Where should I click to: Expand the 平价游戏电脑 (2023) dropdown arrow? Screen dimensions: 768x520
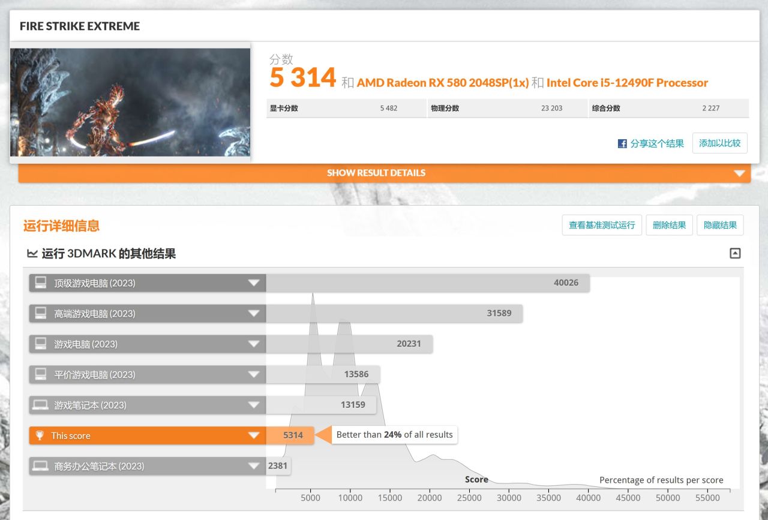coord(254,375)
